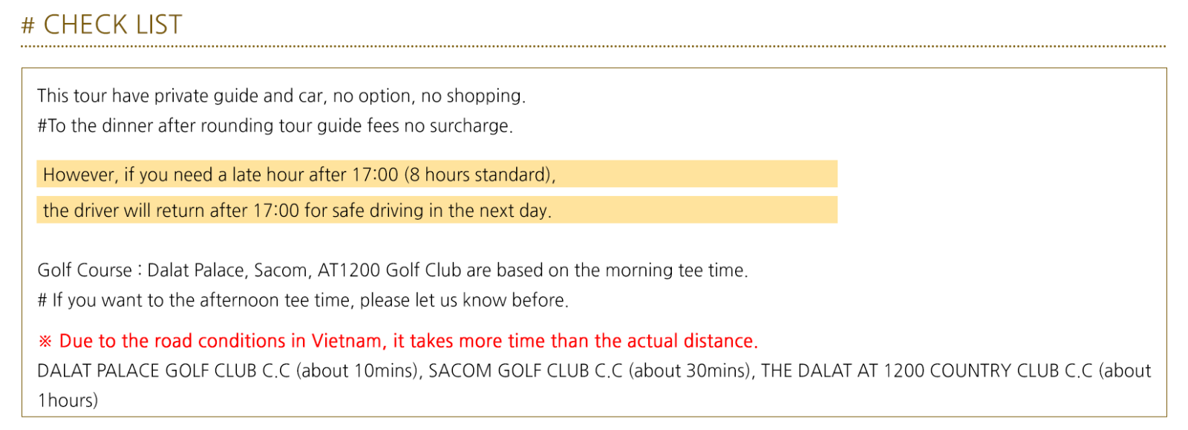Click the dinner after rounding surcharge line
Image resolution: width=1188 pixels, height=430 pixels.
[x=275, y=126]
